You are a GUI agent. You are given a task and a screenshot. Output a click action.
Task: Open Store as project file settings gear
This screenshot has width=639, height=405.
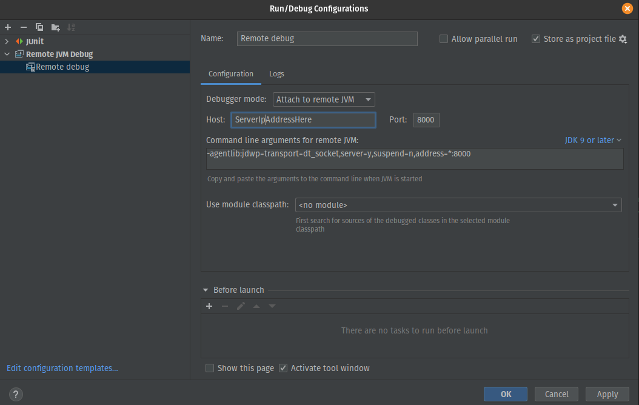pos(623,39)
